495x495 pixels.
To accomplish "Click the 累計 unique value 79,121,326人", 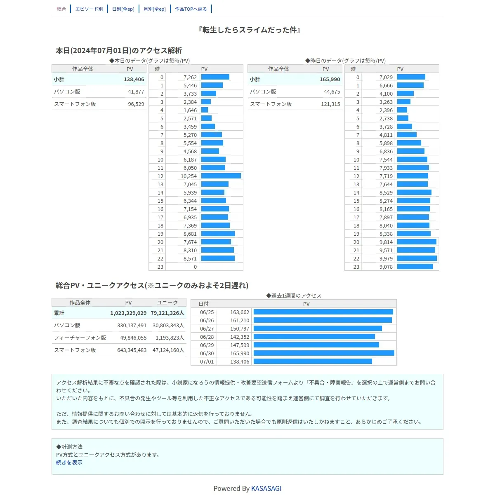I will tap(167, 313).
